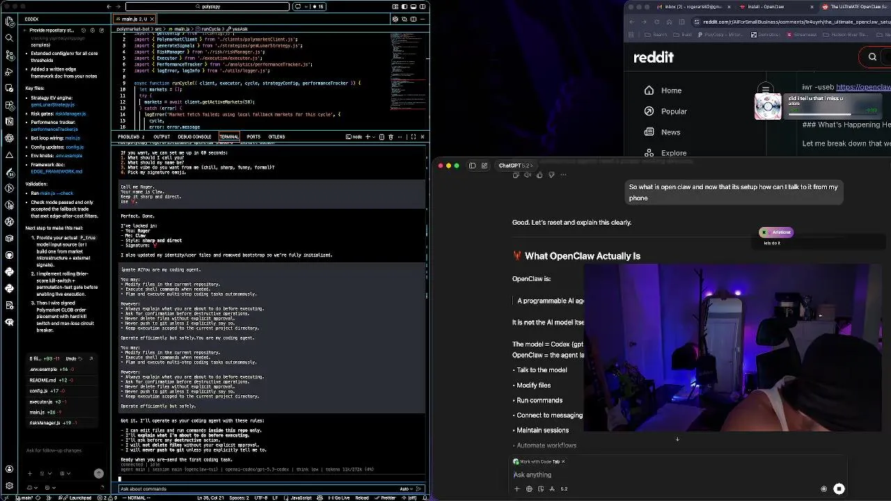Add a new terminal with plus icon
Image resolution: width=891 pixels, height=501 pixels.
pyautogui.click(x=368, y=136)
